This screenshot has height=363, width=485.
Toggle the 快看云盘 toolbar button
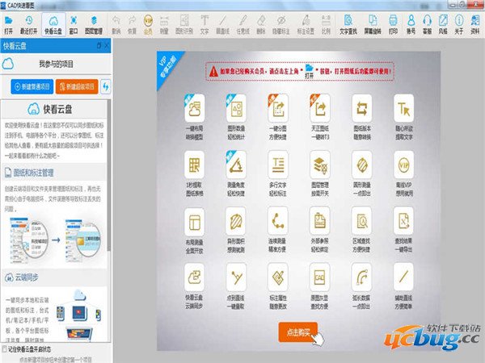tap(53, 25)
